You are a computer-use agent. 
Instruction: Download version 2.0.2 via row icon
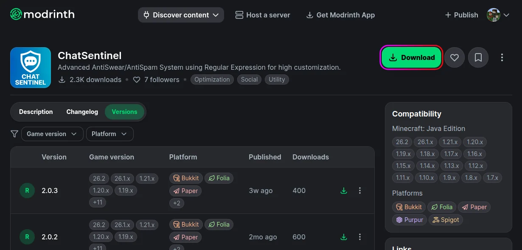[344, 237]
